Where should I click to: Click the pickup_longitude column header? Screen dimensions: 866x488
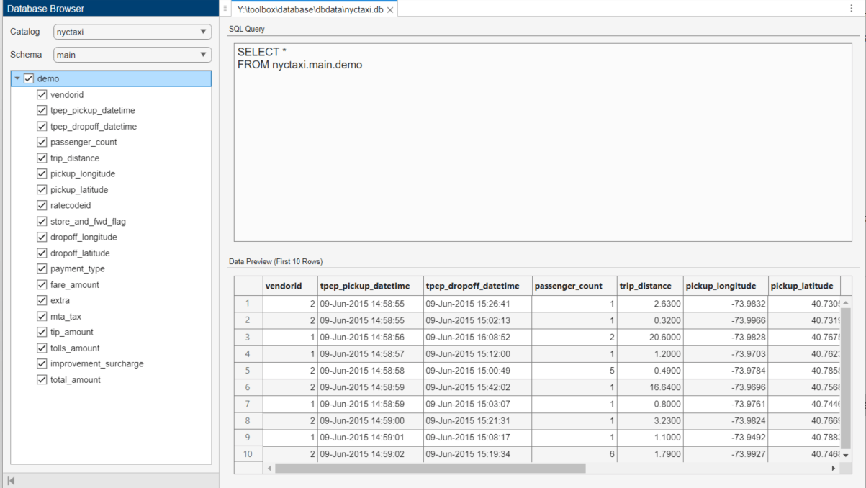coord(722,286)
